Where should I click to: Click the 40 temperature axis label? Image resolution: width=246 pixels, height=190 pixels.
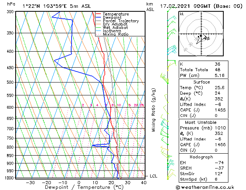point(144,183)
